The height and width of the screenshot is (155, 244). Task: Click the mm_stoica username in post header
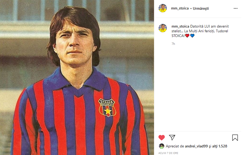pos(179,8)
